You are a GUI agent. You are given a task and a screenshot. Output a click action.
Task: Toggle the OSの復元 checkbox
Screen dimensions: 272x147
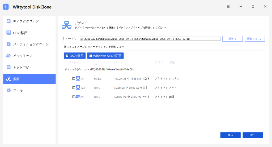coord(67,56)
